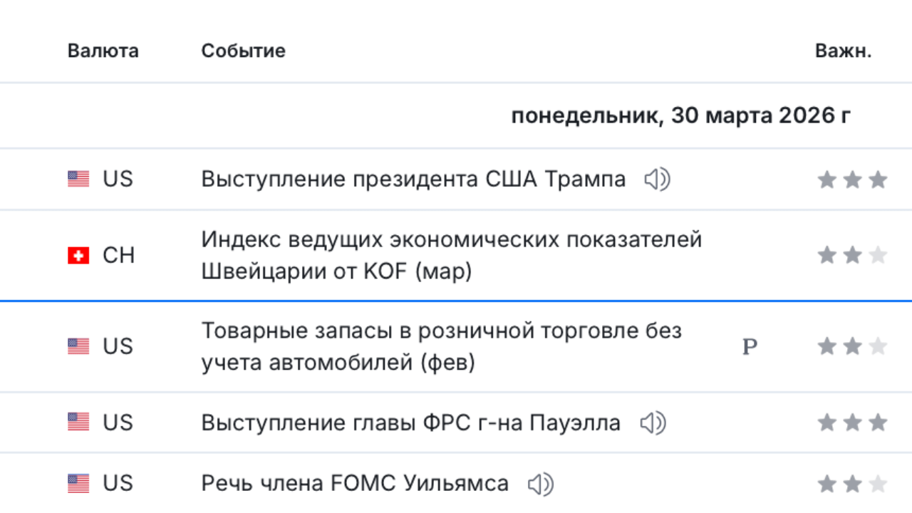Click the US flag in Trump speech row
The image size is (912, 513).
point(78,179)
